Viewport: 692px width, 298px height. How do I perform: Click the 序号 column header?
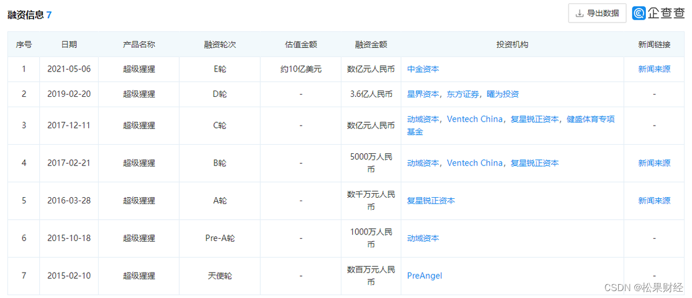coord(24,44)
